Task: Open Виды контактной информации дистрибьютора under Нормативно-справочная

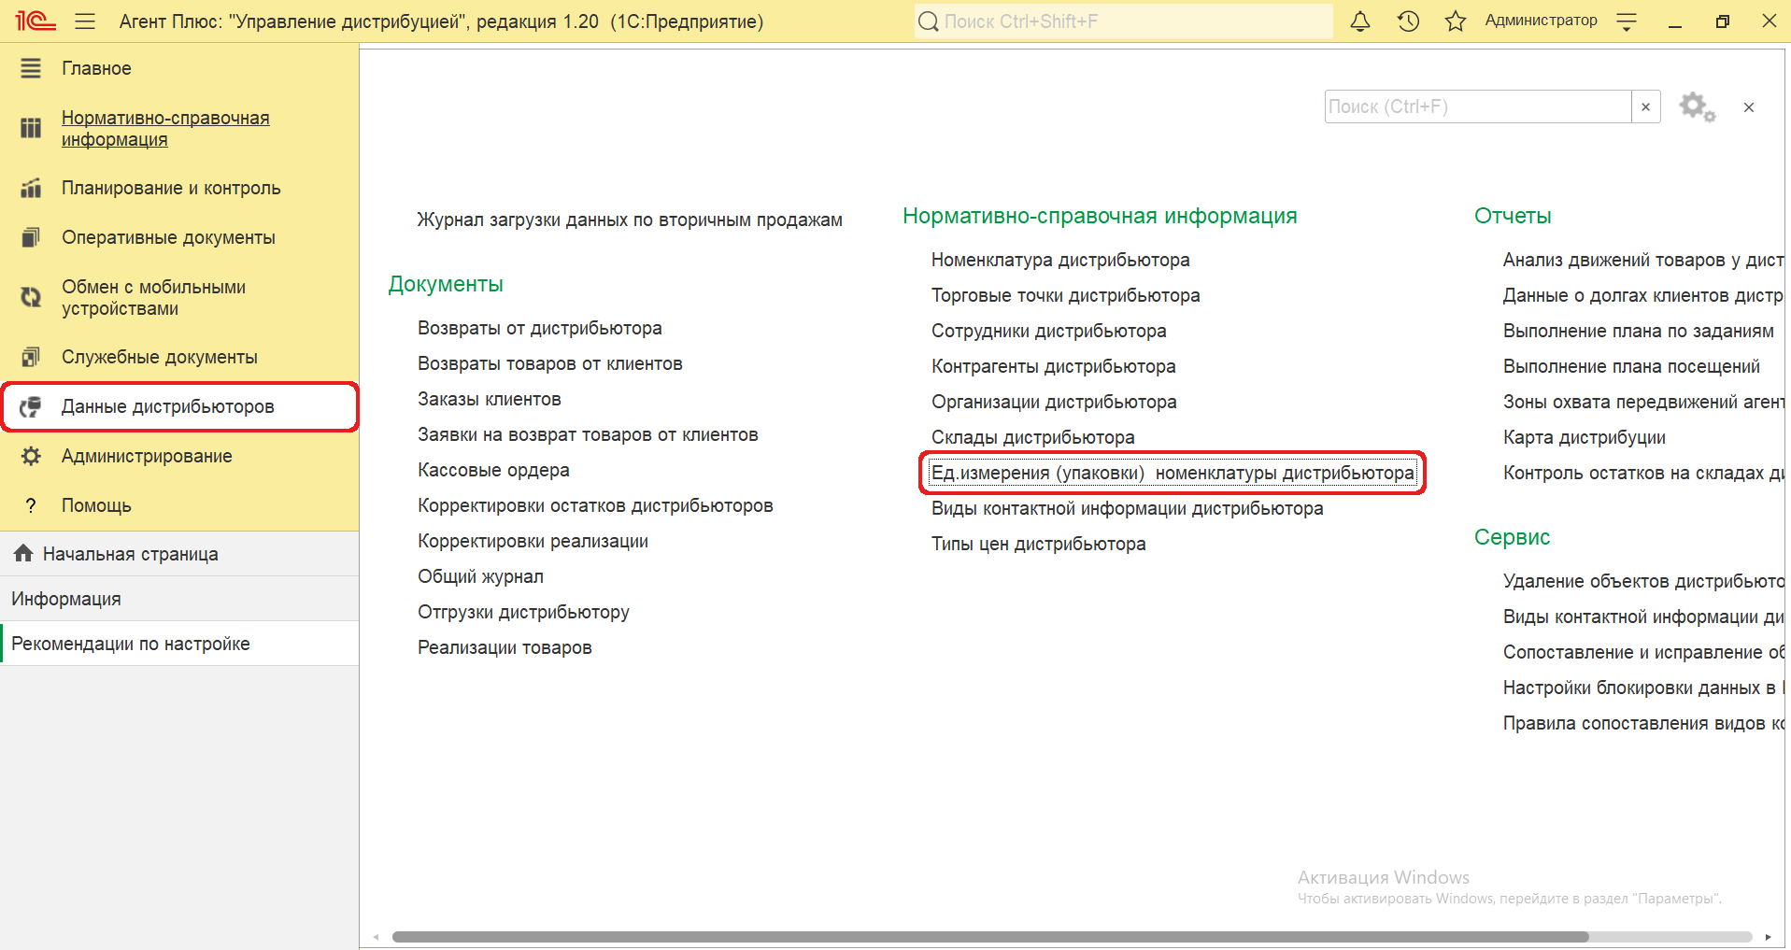Action: 1128,508
